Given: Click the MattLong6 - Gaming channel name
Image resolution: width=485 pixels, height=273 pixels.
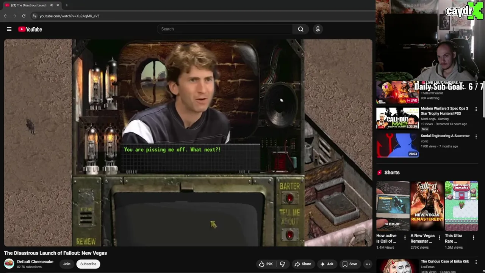Looking at the screenshot, I should 435,119.
